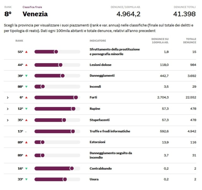Click the Truffe e frodi informatiche label
Viewport: 202px width, 190px height.
(110, 131)
